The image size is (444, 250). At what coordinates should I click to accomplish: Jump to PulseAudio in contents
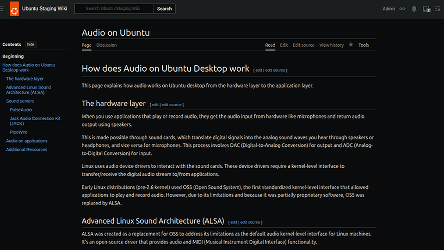pyautogui.click(x=21, y=110)
